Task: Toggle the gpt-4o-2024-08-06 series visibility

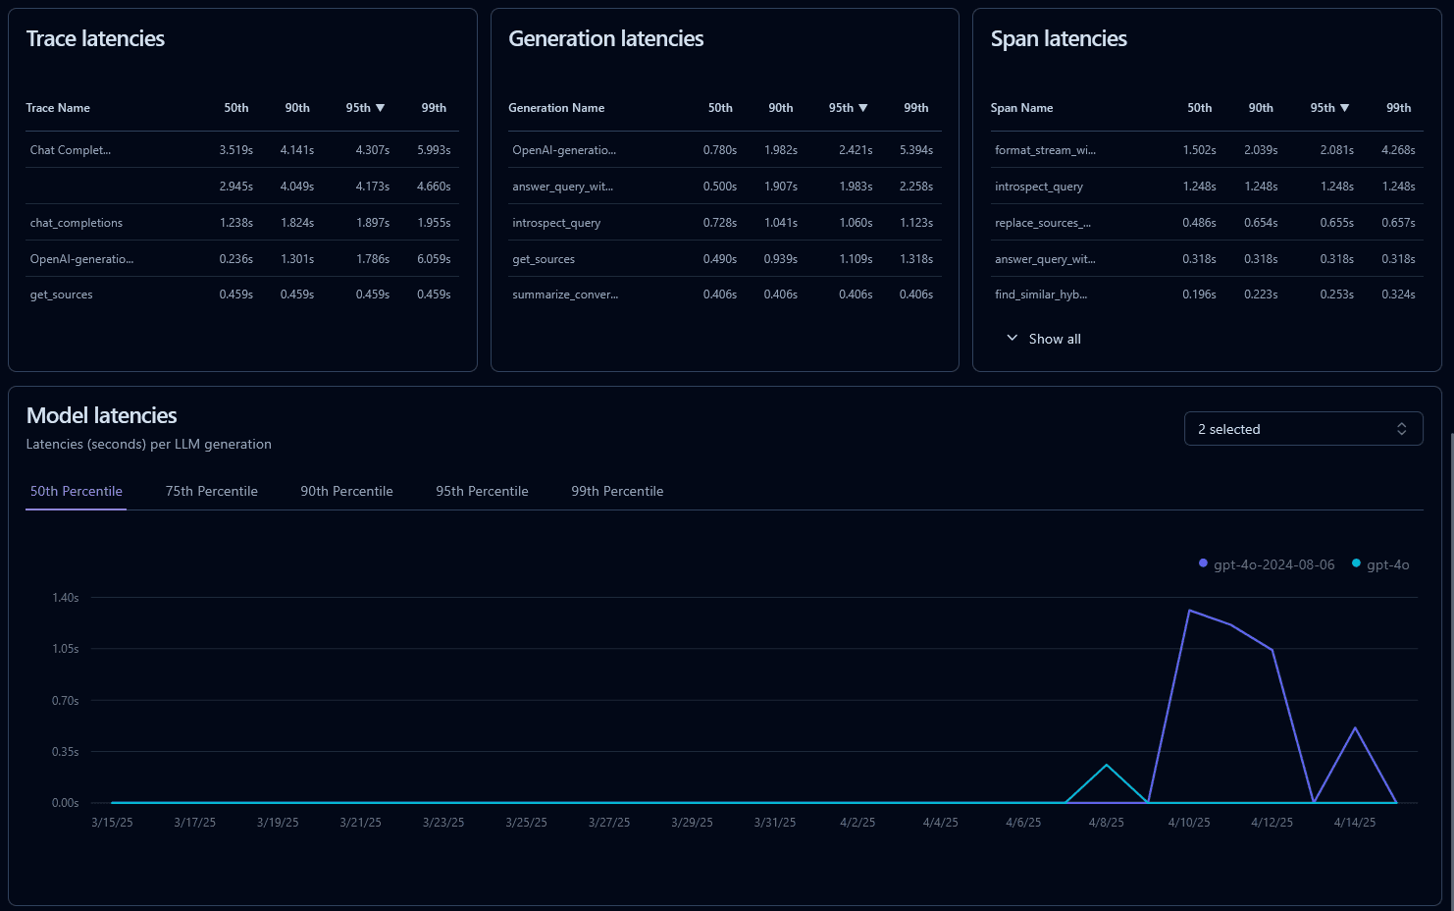Action: 1274,563
